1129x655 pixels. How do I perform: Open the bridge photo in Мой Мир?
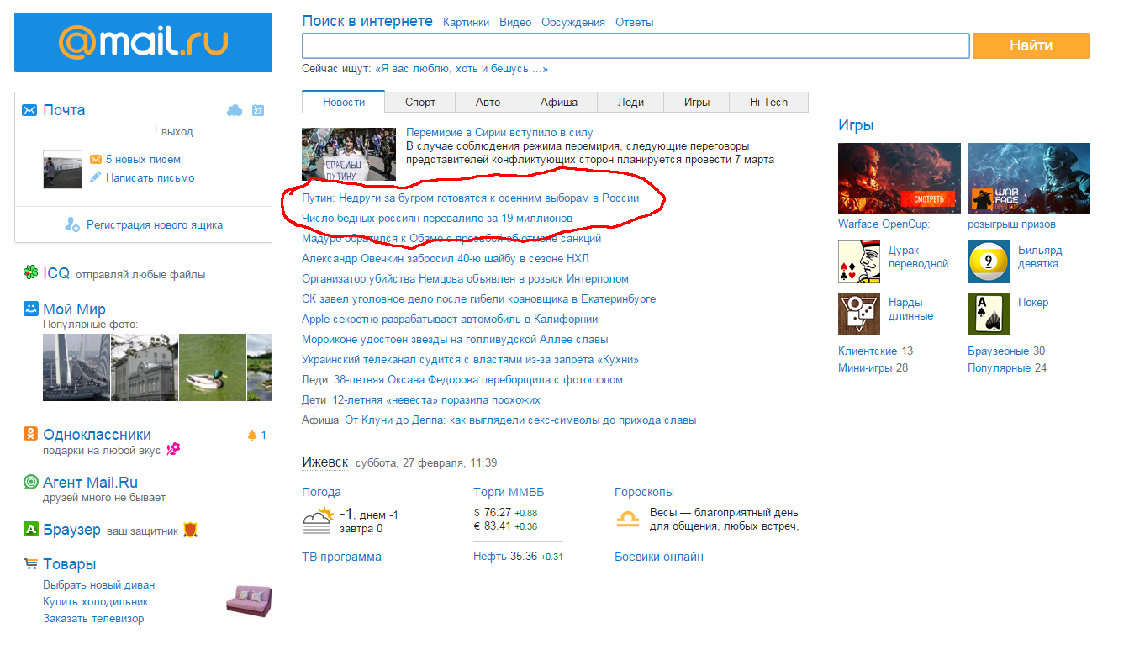point(76,367)
